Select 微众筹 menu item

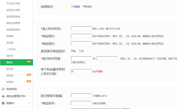(10, 43)
